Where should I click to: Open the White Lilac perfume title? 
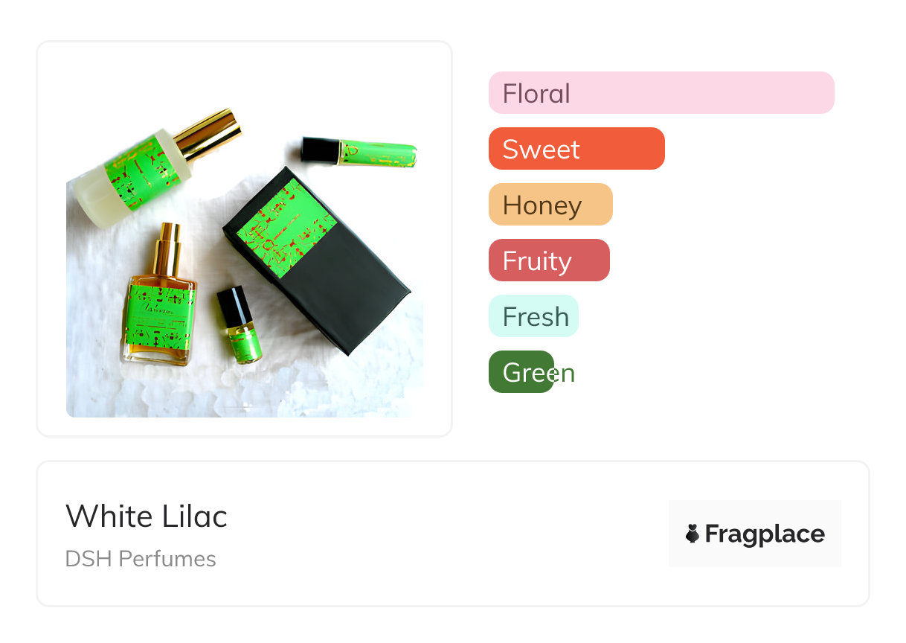[147, 516]
